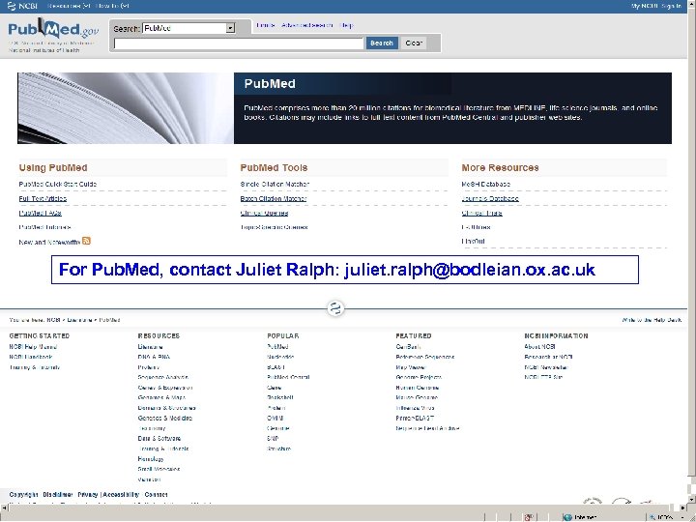Click the round DNA helix icon on the footer divider
Image resolution: width=696 pixels, height=522 pixels.
(x=336, y=308)
